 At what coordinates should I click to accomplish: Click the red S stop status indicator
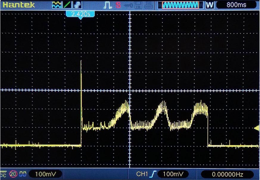[118, 5]
